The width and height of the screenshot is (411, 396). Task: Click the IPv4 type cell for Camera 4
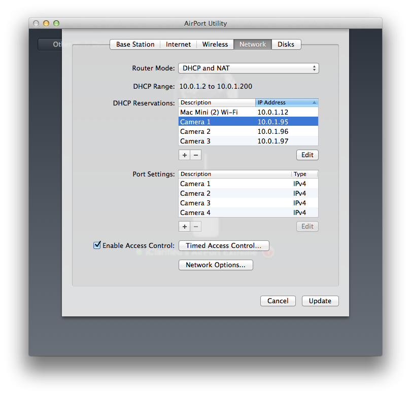point(299,212)
